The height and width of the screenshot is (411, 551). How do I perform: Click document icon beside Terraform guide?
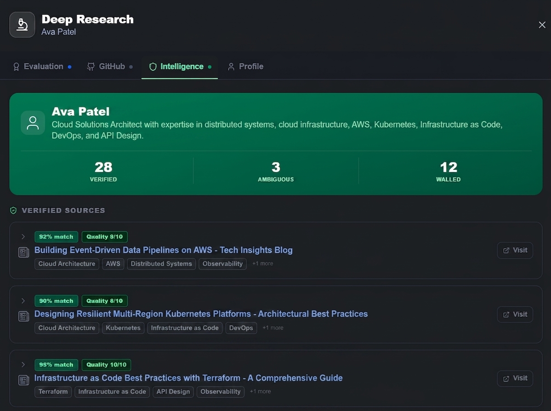point(23,380)
